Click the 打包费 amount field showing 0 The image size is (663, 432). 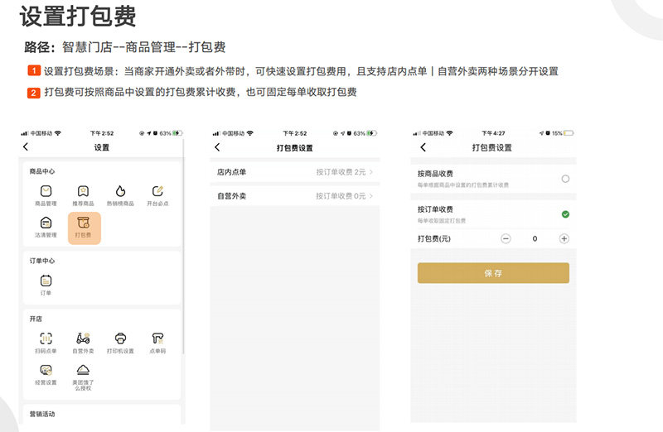[x=535, y=238]
